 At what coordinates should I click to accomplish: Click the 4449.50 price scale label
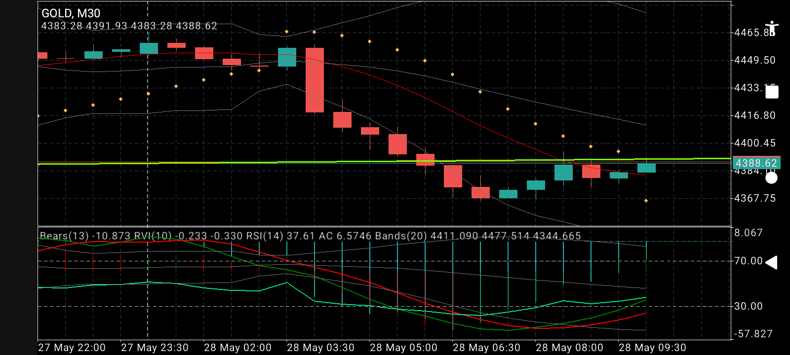click(755, 60)
